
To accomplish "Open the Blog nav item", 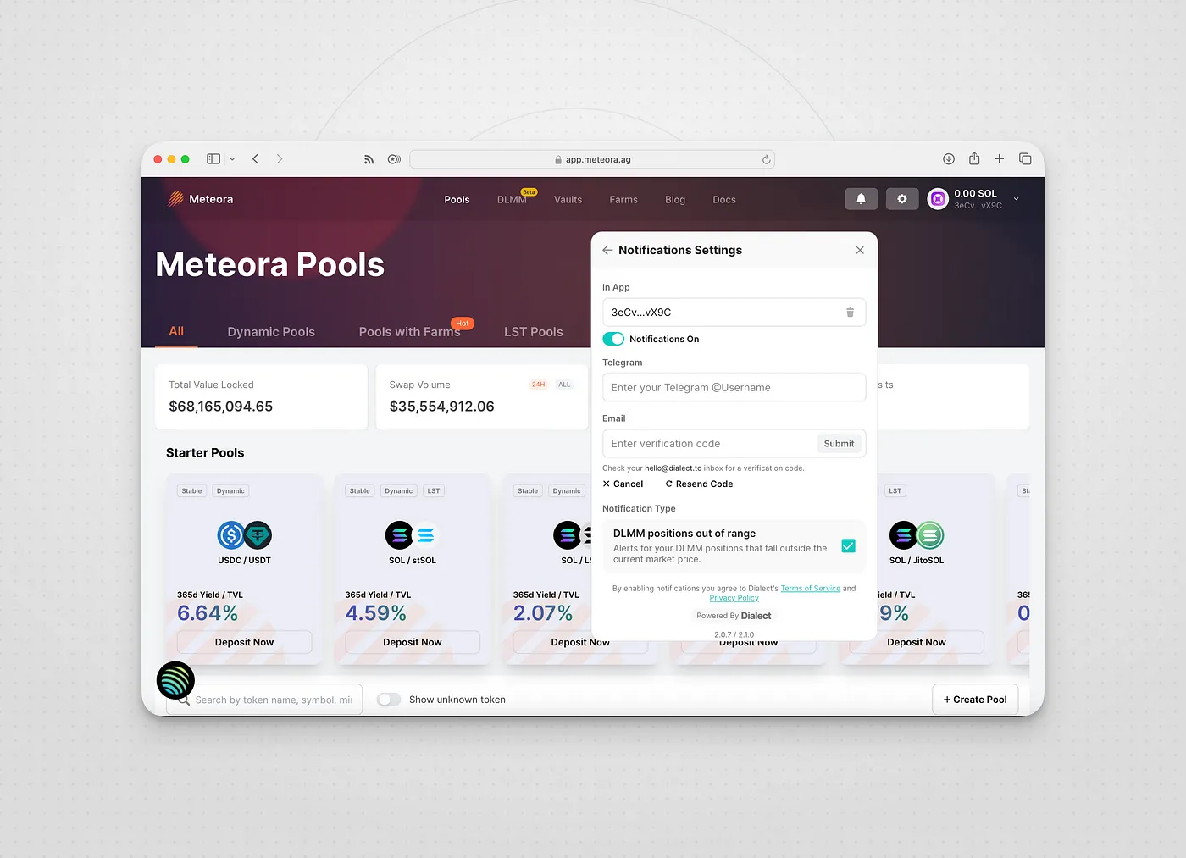I will pyautogui.click(x=675, y=200).
